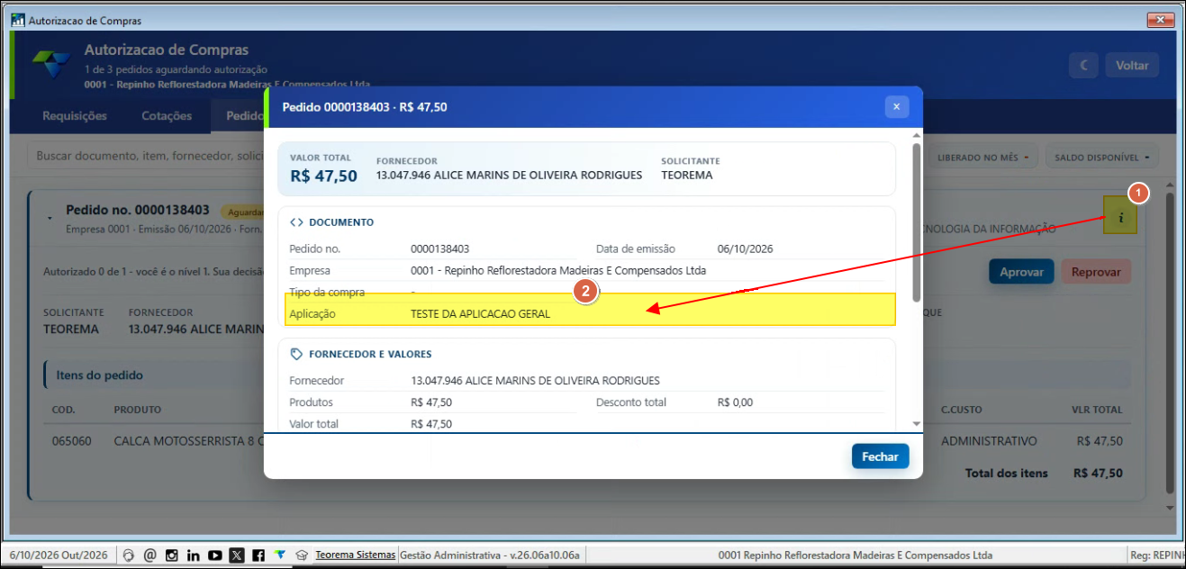Click the Teorema logo in the header
The height and width of the screenshot is (569, 1186).
[x=50, y=63]
